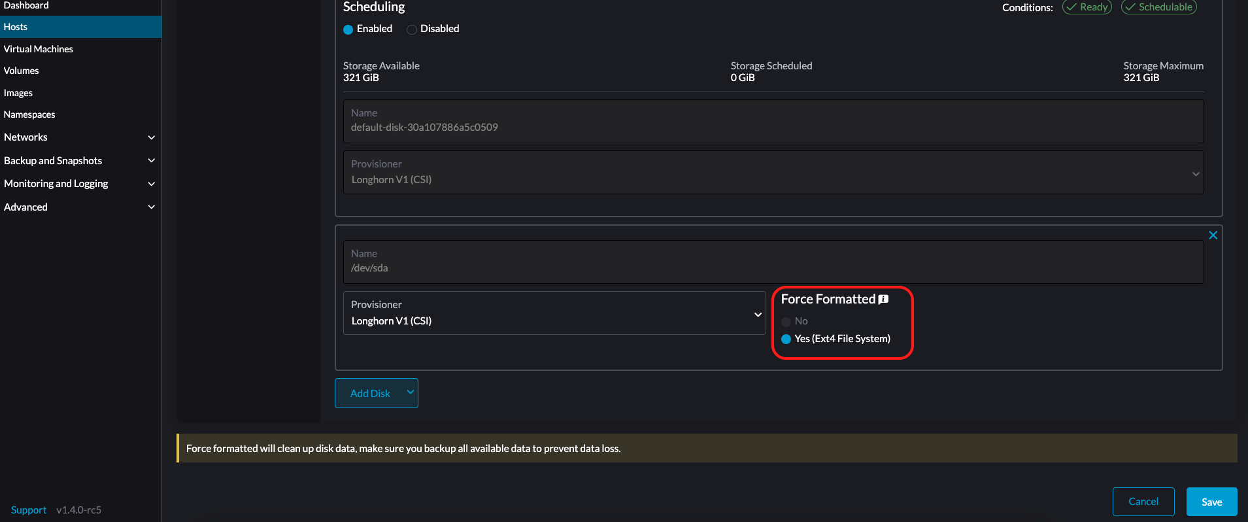Click the Save button
The image size is (1248, 522).
coord(1211,502)
